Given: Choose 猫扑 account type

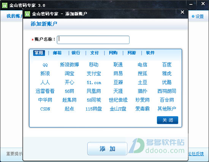Looking at the screenshot, I should pos(142,91).
